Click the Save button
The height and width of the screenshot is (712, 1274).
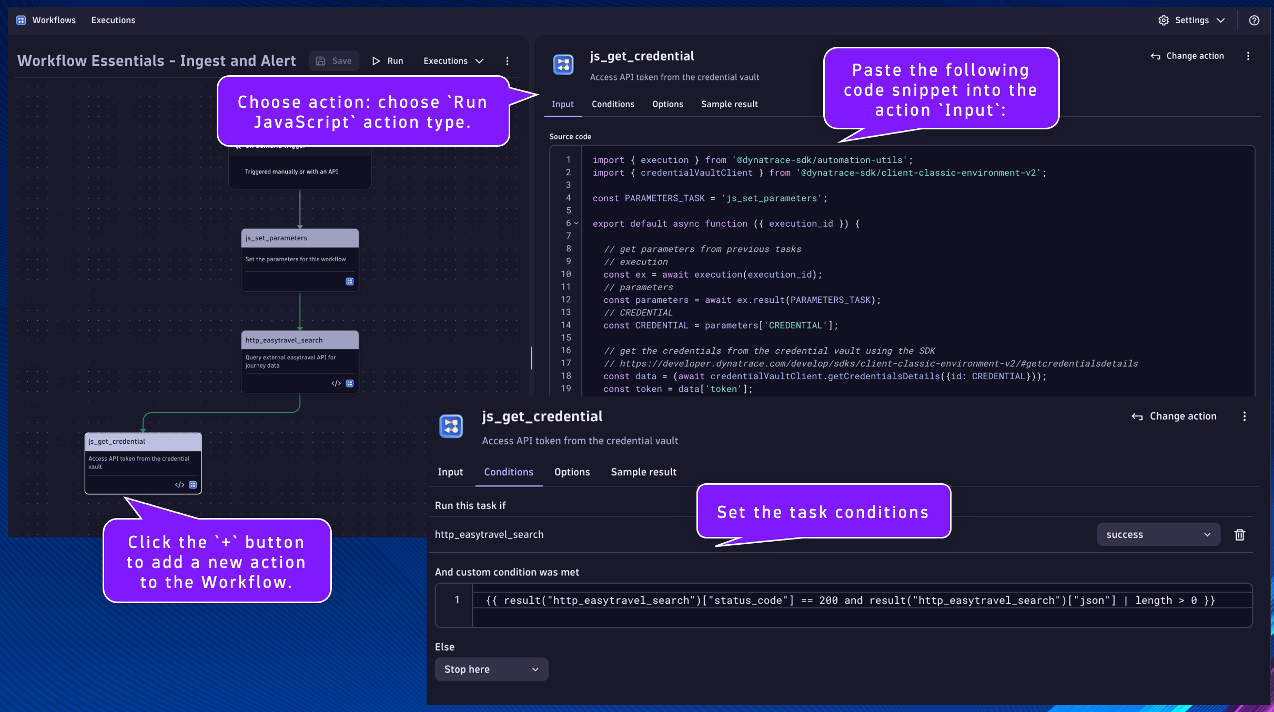click(x=334, y=61)
